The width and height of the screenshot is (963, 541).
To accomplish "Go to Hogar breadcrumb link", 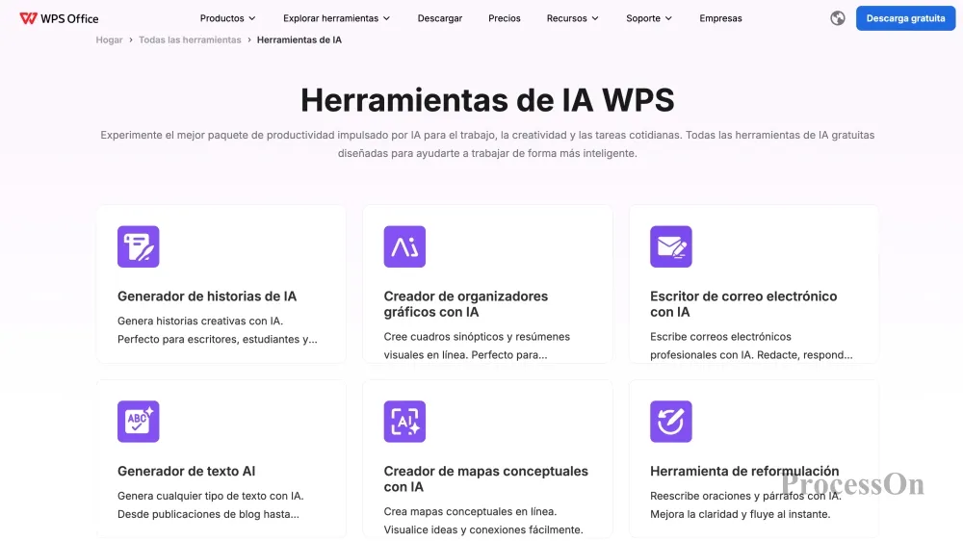I will tap(110, 39).
